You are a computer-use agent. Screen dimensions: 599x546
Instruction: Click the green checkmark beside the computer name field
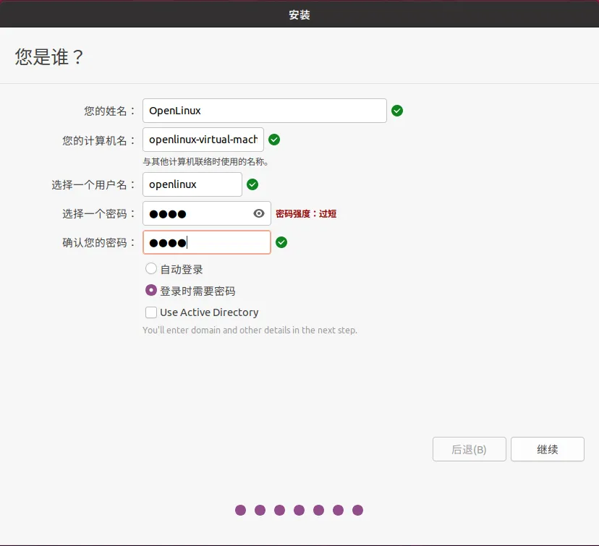(x=274, y=140)
